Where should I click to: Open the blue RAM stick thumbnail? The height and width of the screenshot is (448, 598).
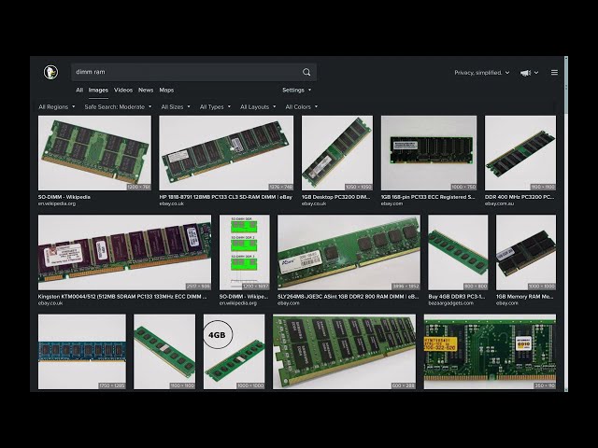82,351
